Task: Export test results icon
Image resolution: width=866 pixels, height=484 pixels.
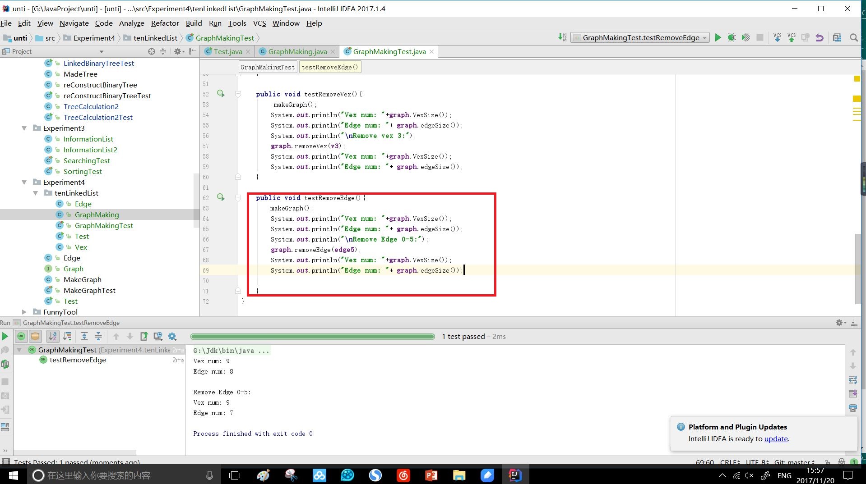Action: pyautogui.click(x=144, y=336)
